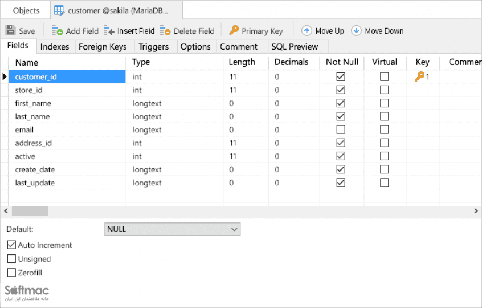Select the email field name
482x308 pixels.
click(24, 130)
